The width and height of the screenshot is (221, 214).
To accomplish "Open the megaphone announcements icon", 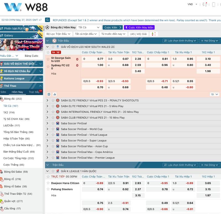I will pos(205,4).
